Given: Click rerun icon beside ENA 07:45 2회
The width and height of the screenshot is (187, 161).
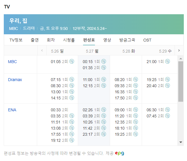Looking at the screenshot, I should click(168, 116).
